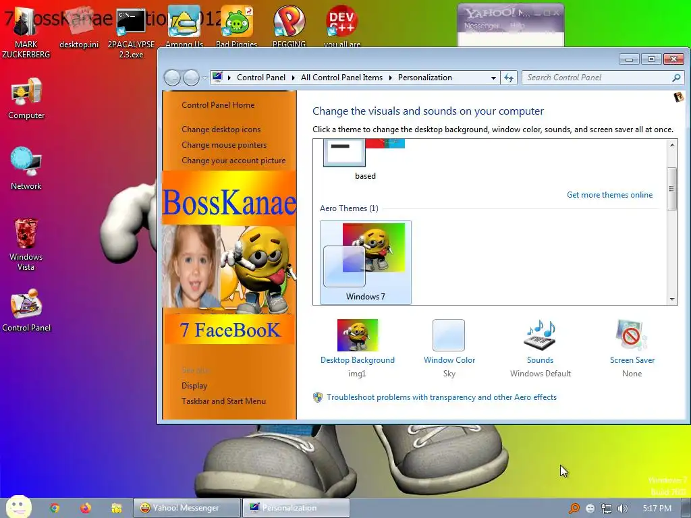Expand the arrow after Control Panel breadcrumb
This screenshot has height=518, width=691.
293,78
